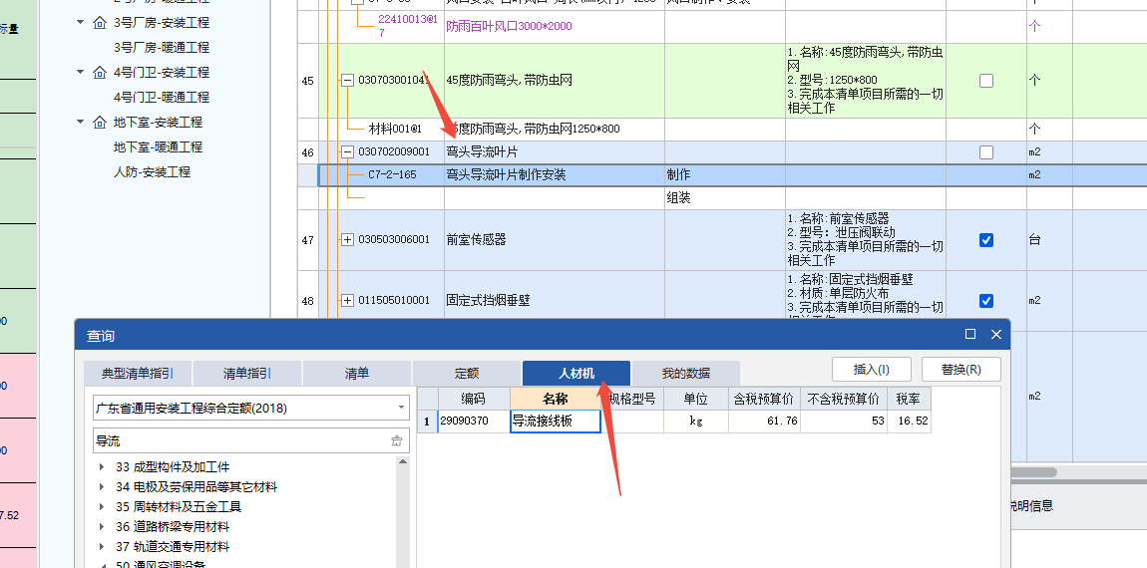Expand the 37 轨道交通专用材料 category
Image resolution: width=1147 pixels, height=568 pixels.
102,547
